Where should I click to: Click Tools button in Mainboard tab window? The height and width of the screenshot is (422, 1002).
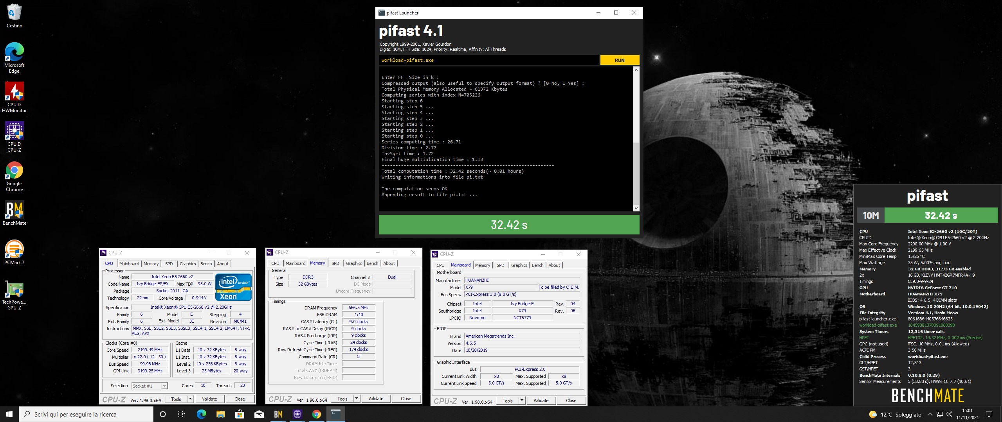click(508, 401)
